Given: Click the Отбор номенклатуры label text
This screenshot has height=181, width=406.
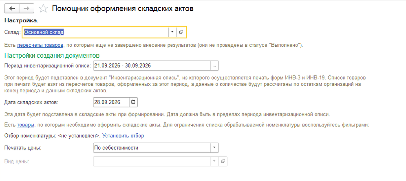Looking at the screenshot, I should (30, 135).
